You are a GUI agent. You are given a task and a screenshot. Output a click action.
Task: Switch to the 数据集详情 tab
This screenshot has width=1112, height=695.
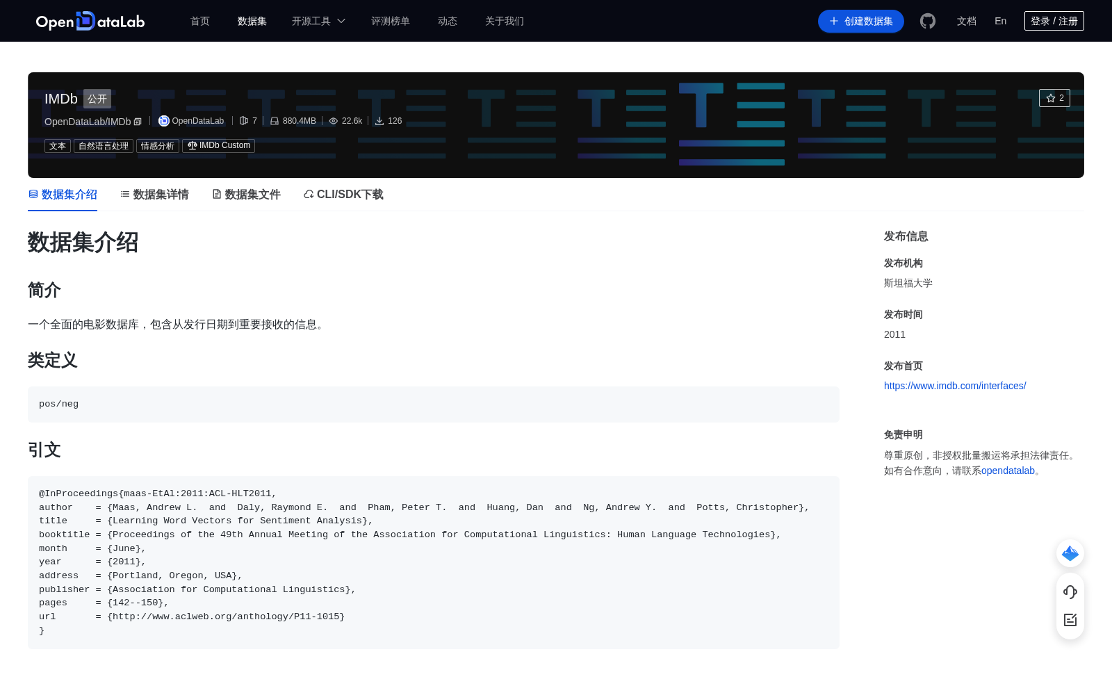pyautogui.click(x=154, y=195)
